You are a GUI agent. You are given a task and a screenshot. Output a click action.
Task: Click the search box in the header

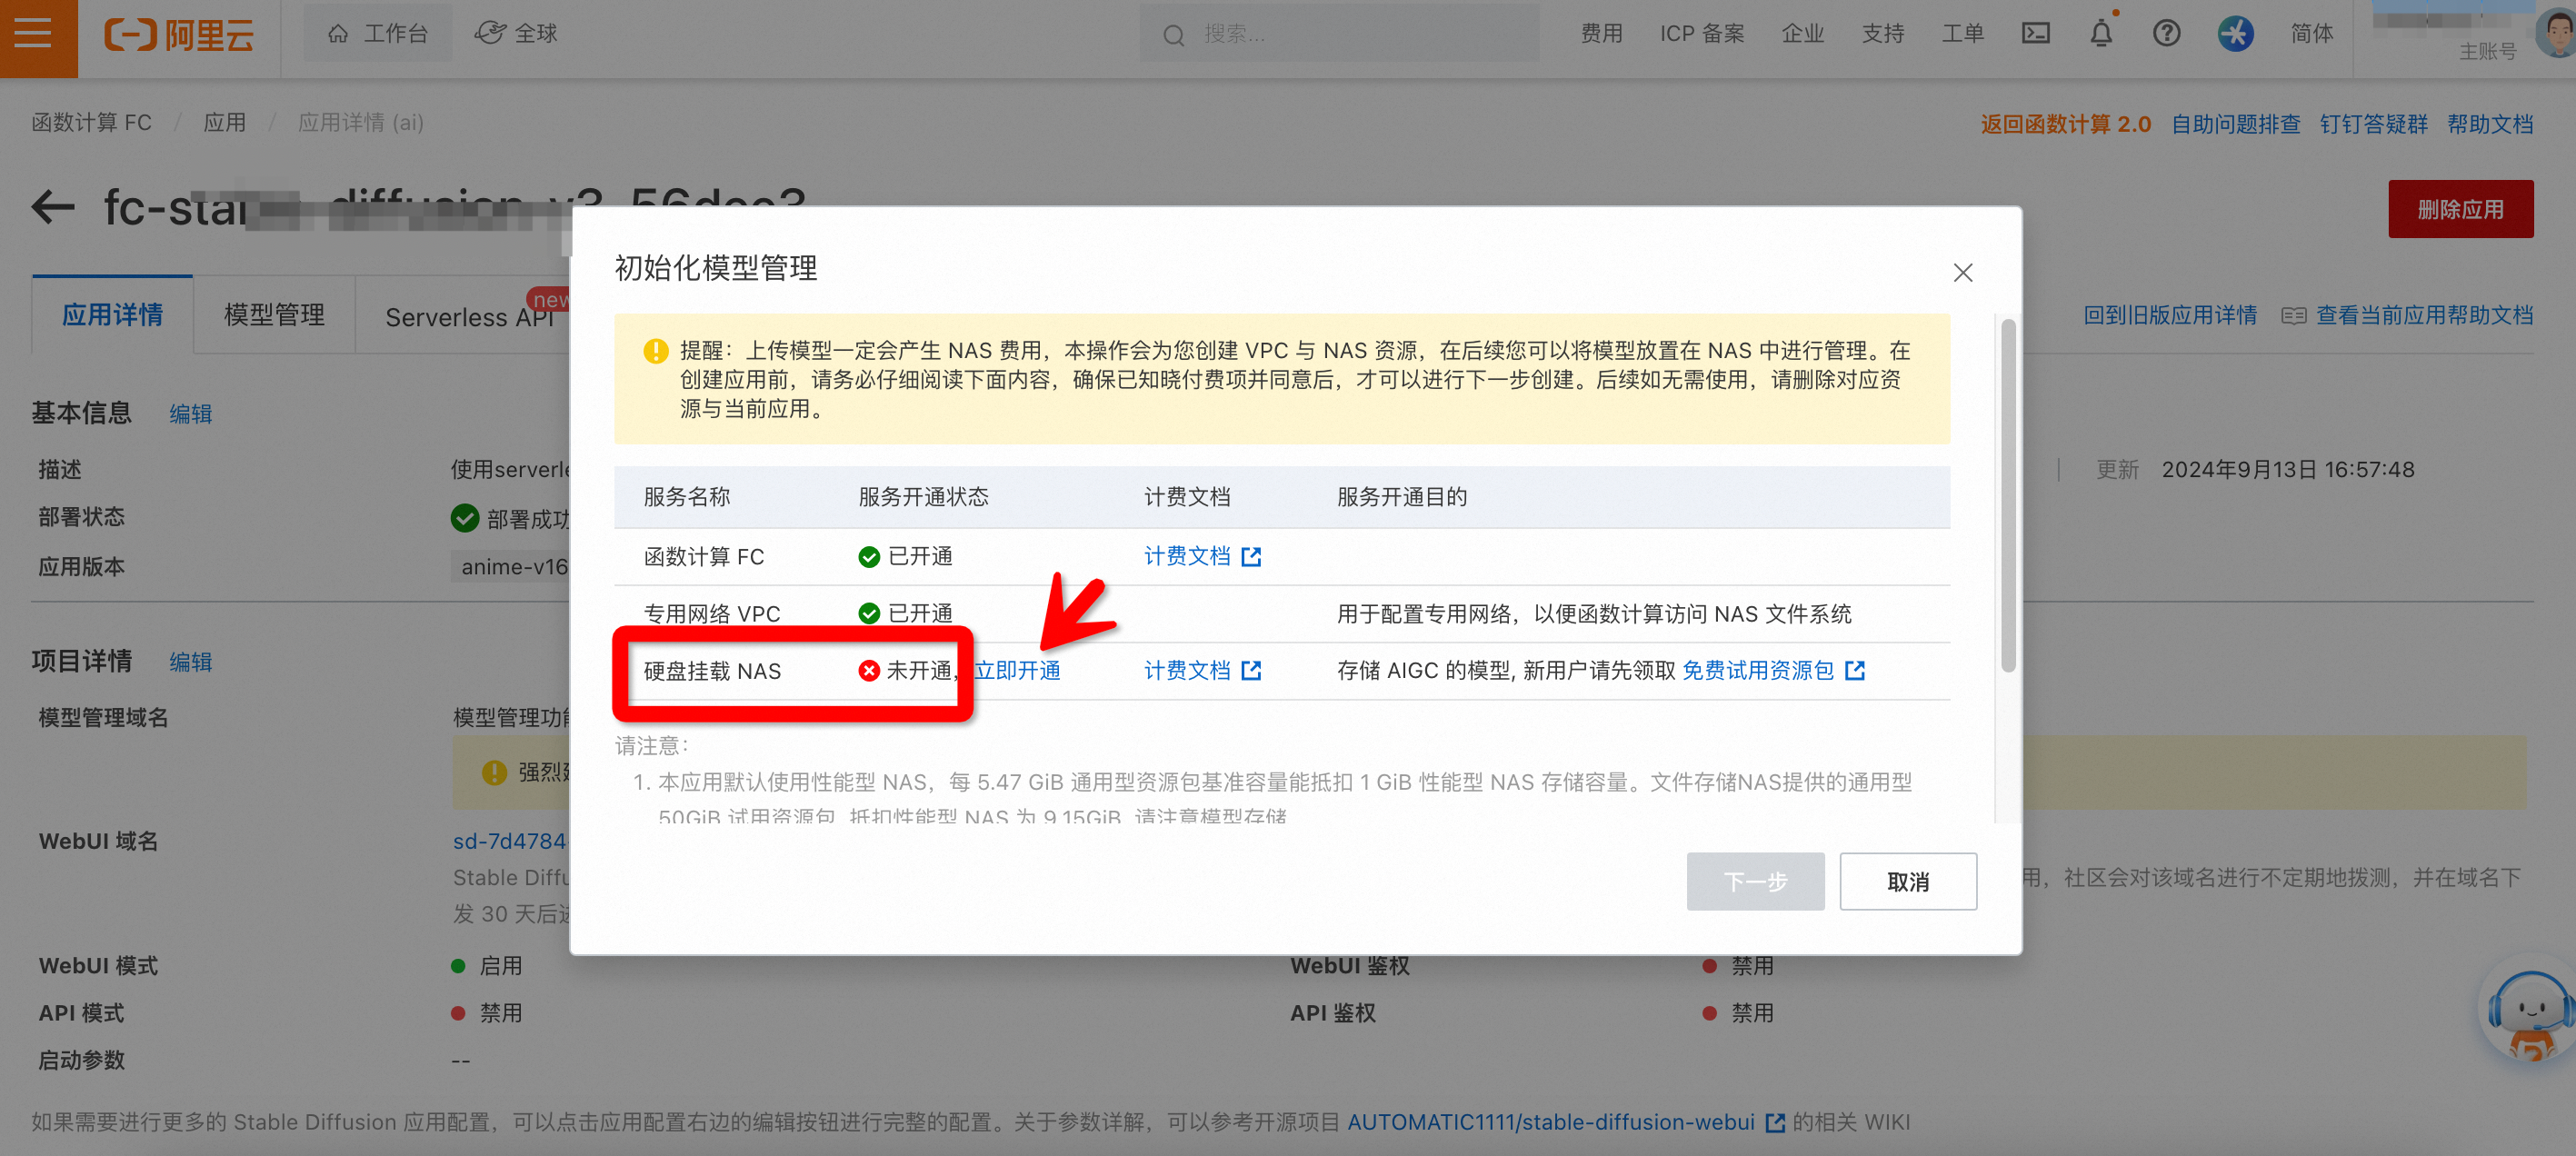click(x=1338, y=34)
